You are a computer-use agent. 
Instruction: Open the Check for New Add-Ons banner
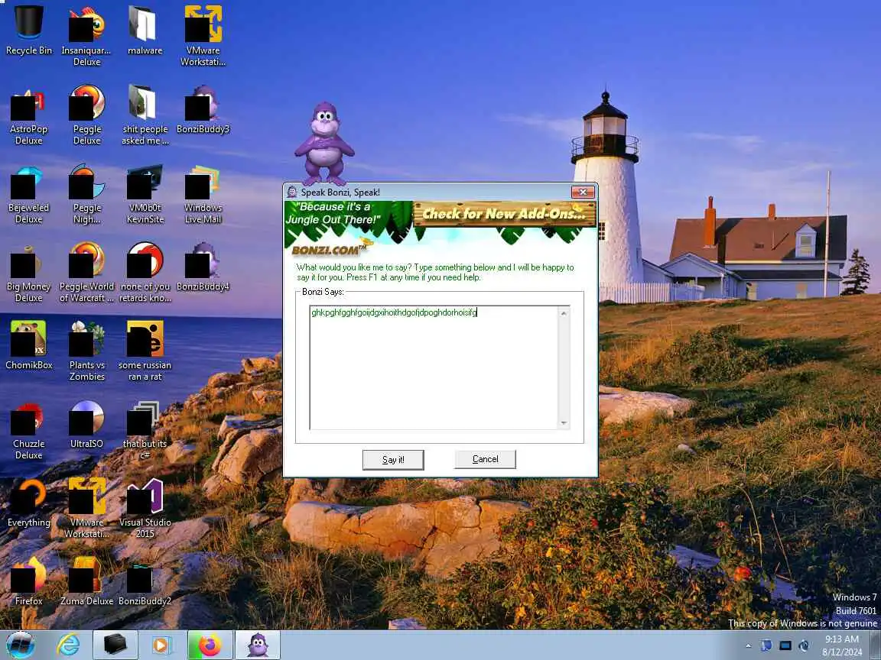pos(504,214)
